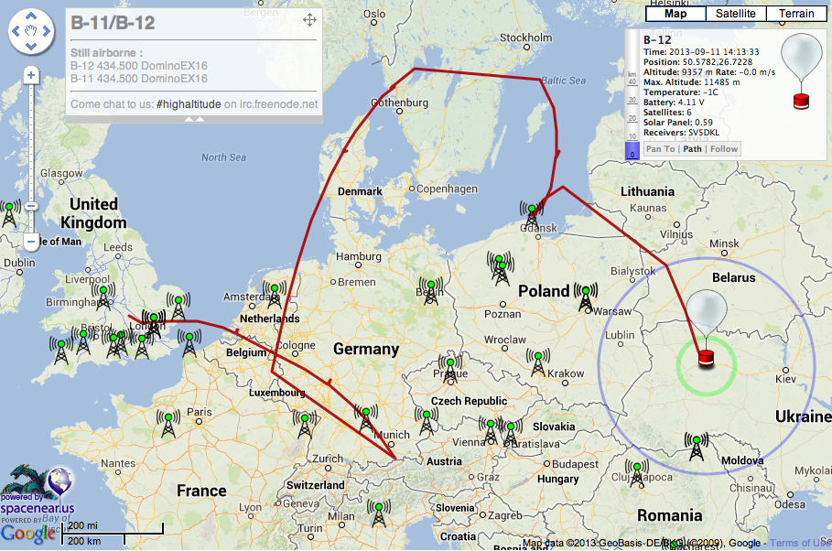Click the receiver antenna at Cluj-Napoca
This screenshot has height=551, width=832.
click(637, 473)
